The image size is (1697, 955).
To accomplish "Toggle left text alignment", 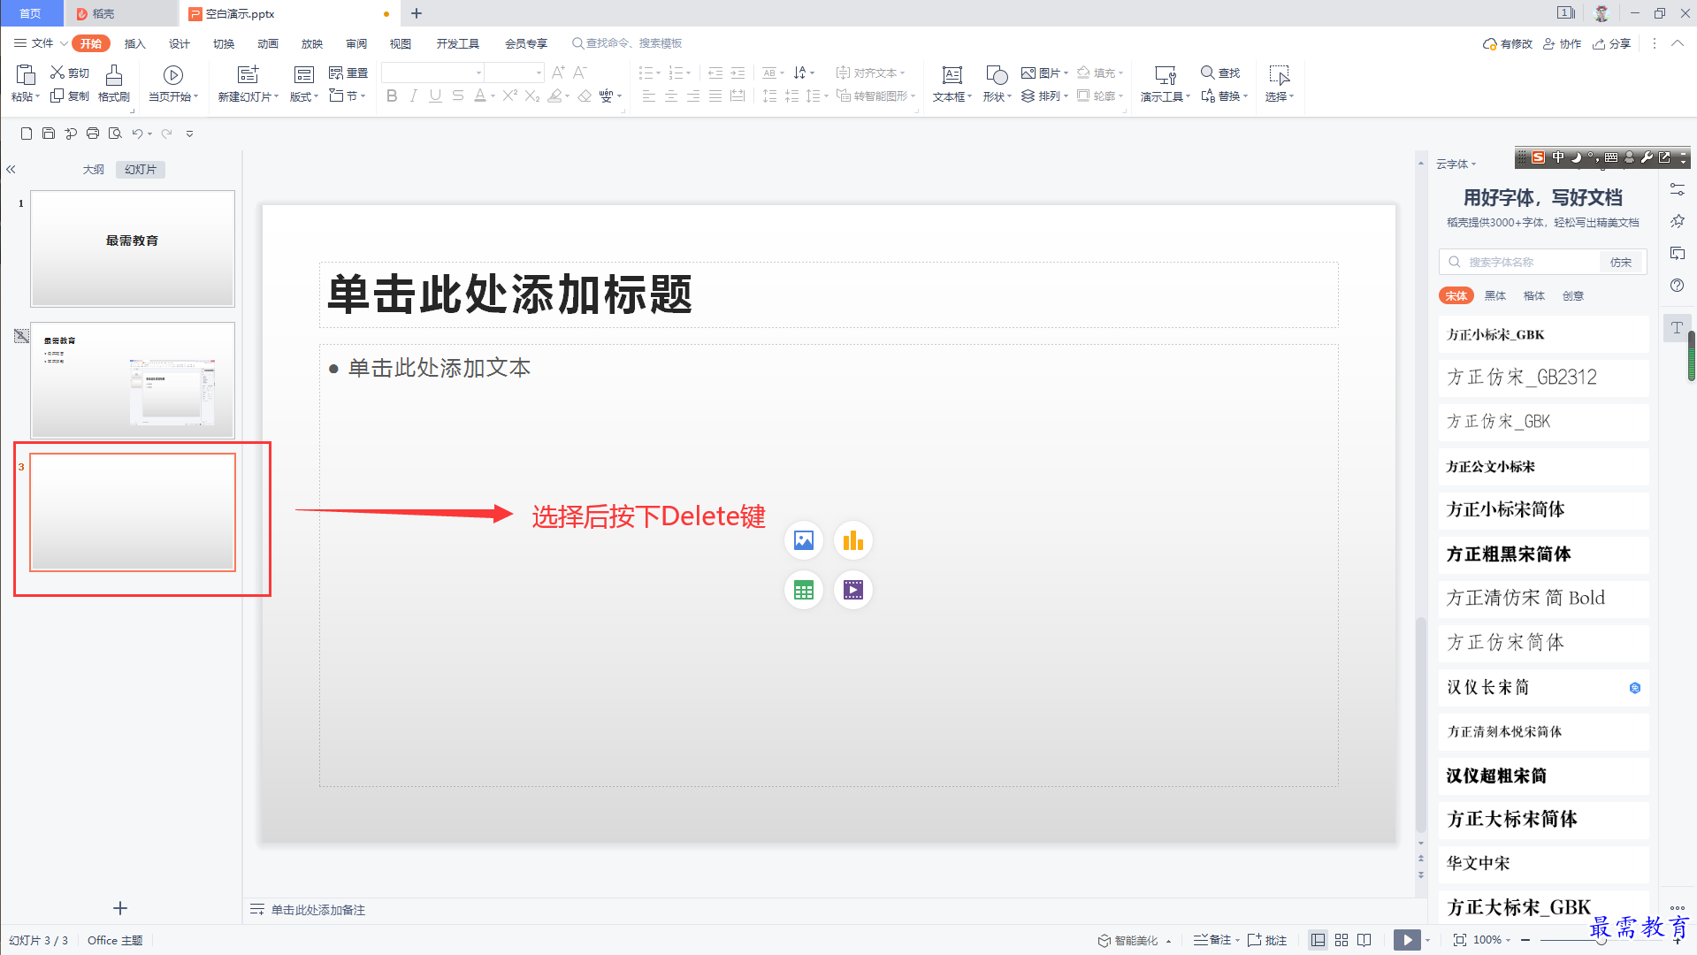I will point(649,95).
